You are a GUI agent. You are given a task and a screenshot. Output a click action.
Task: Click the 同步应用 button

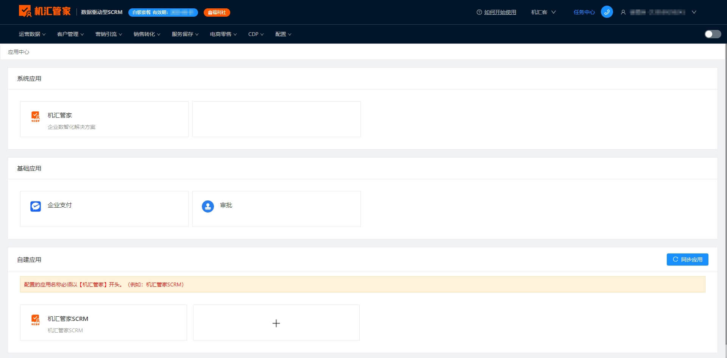pos(687,260)
